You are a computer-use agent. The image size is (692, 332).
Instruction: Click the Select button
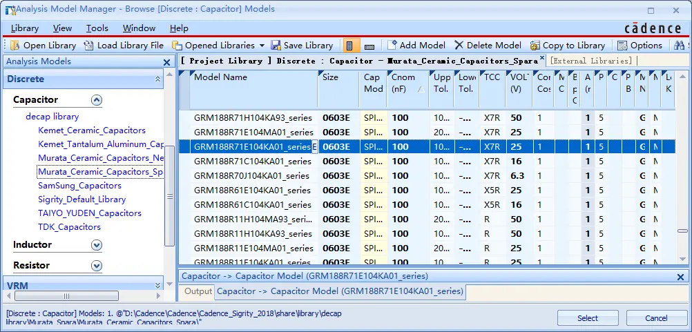pyautogui.click(x=588, y=318)
